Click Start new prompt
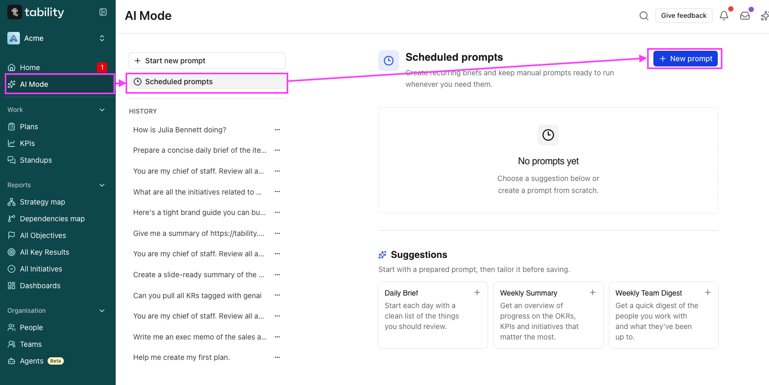Viewport: 769px width, 385px height. tap(207, 61)
